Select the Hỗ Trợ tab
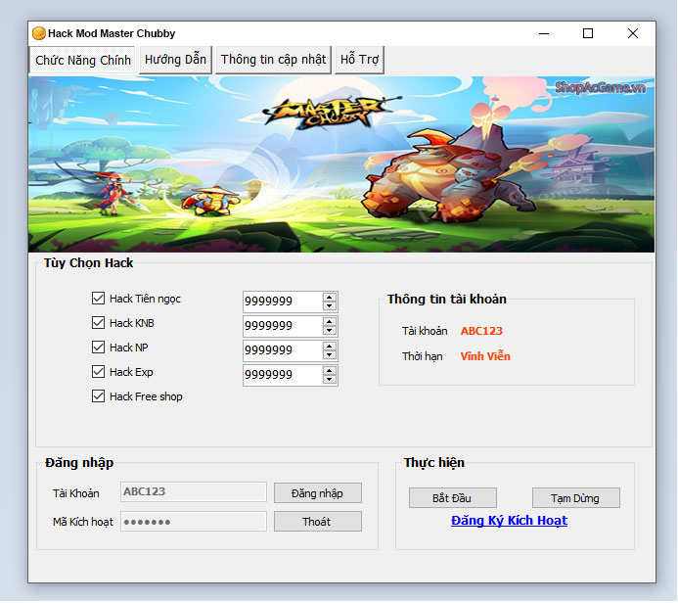Screen dimensions: 678x603 359,60
